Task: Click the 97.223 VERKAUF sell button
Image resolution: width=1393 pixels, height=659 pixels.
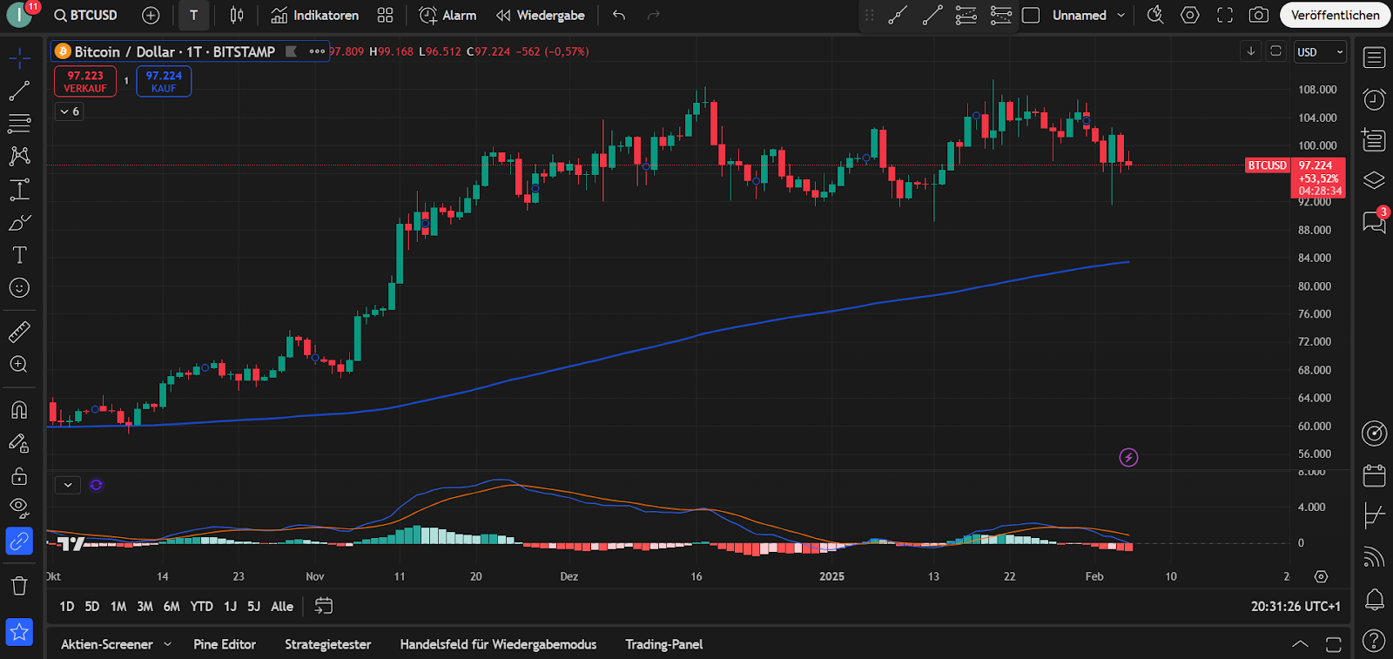Action: [x=85, y=81]
